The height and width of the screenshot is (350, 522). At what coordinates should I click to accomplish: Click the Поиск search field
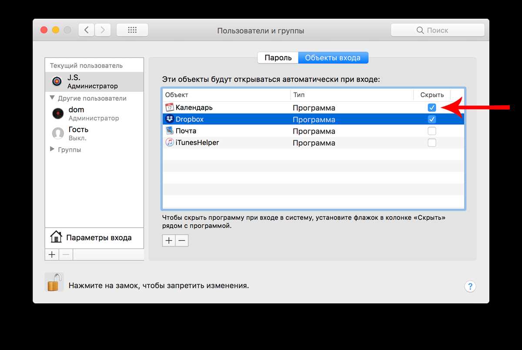[438, 30]
